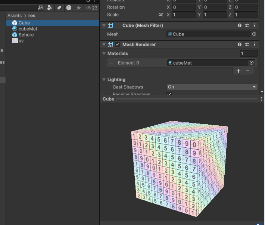Edit the Materials array size field
This screenshot has width=265, height=225.
tap(249, 54)
